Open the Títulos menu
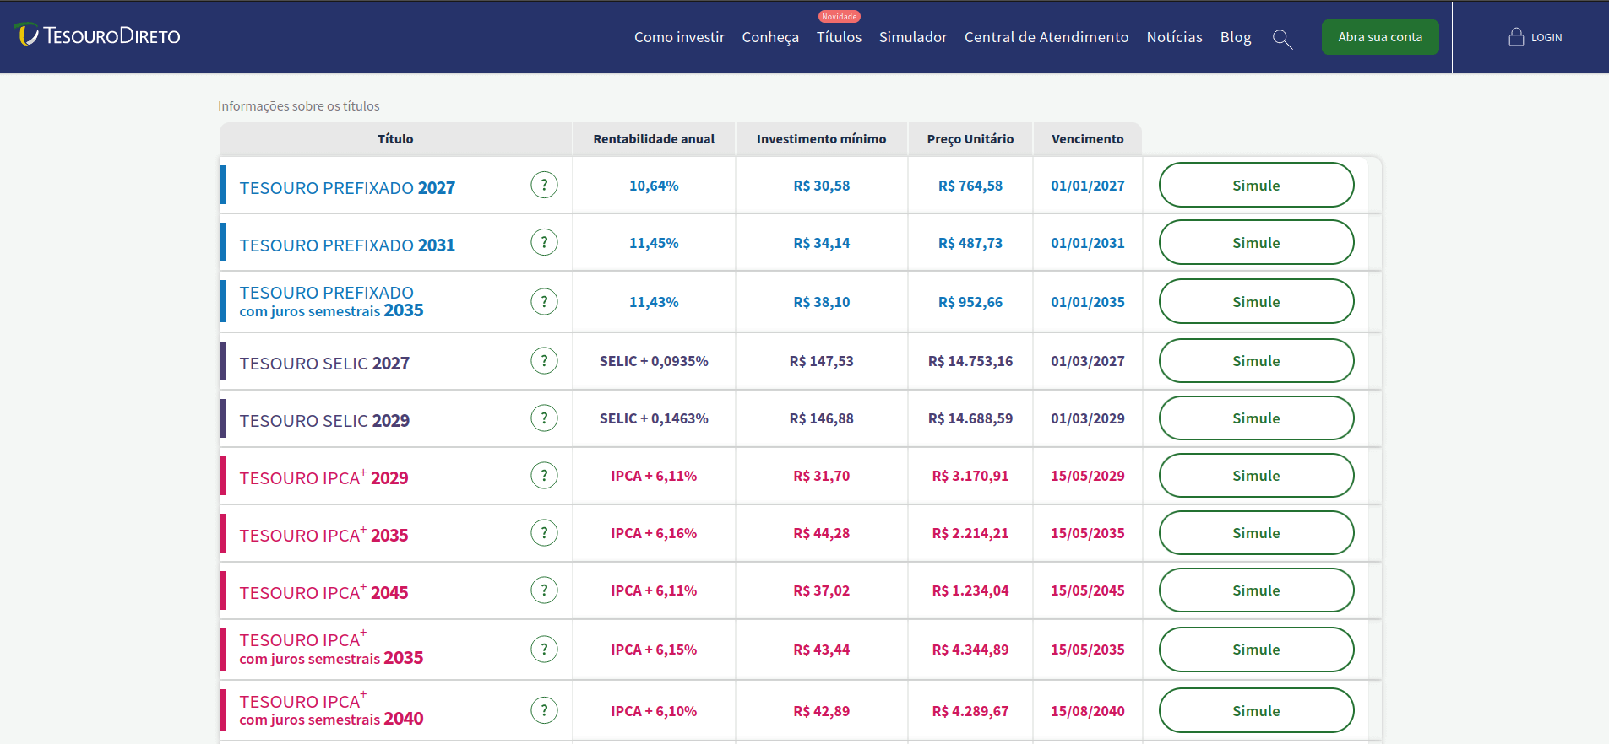 [x=839, y=37]
